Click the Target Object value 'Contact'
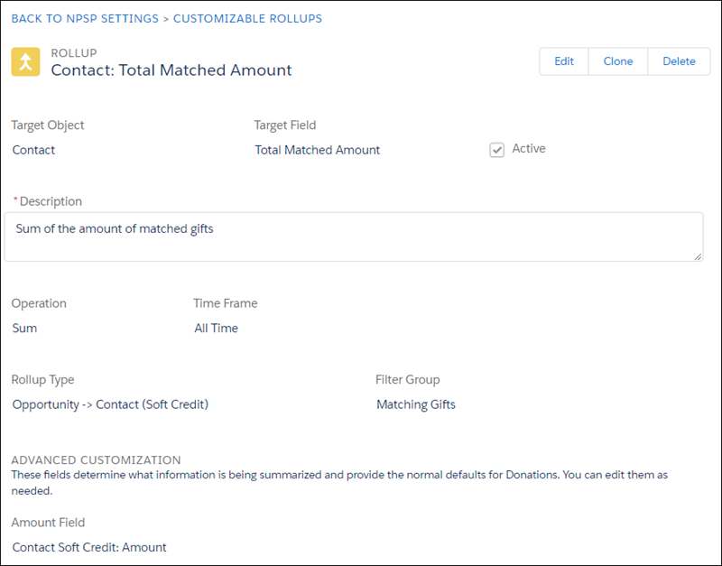 tap(33, 150)
